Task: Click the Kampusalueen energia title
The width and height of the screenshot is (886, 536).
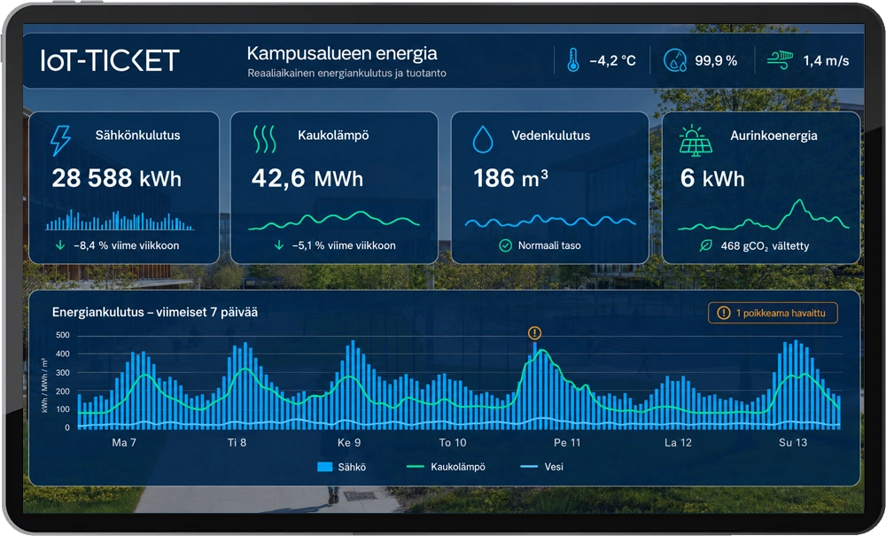Action: pyautogui.click(x=342, y=54)
